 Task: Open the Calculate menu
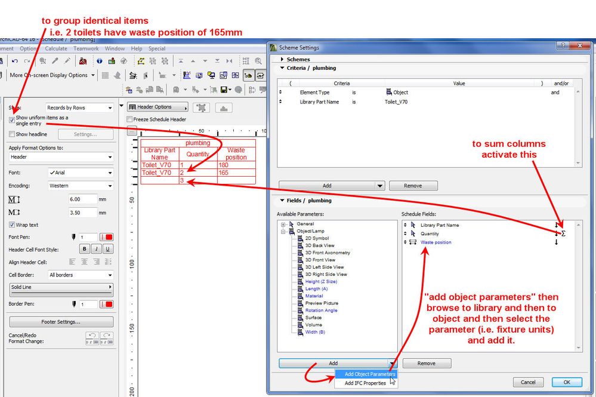[56, 49]
